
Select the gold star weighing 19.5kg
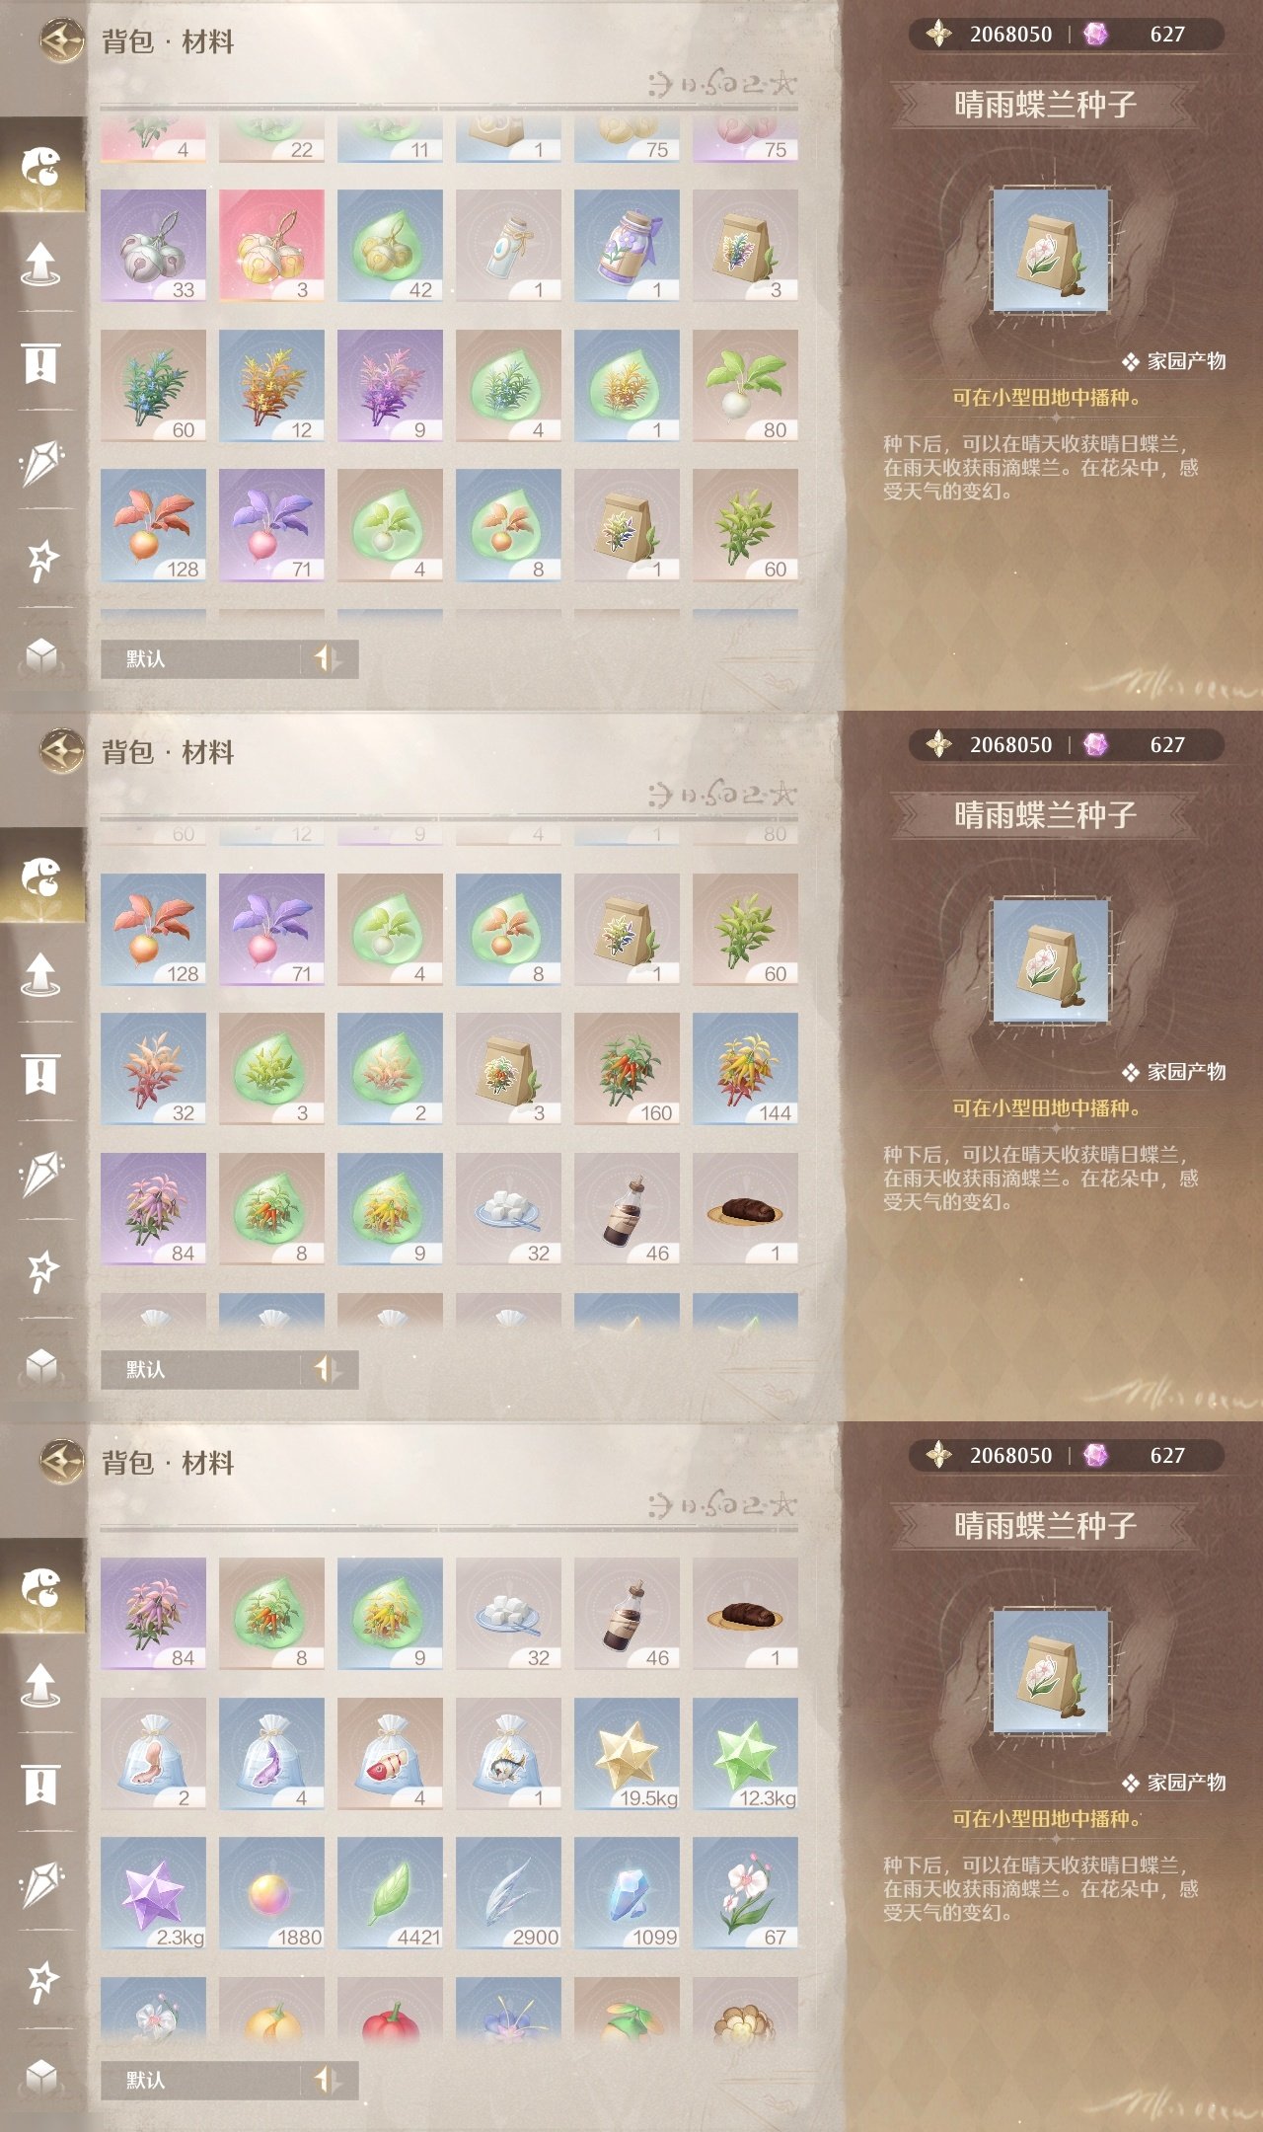pyautogui.click(x=627, y=1754)
